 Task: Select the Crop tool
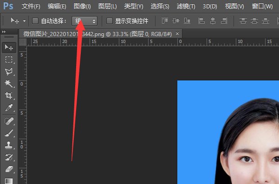(x=9, y=95)
